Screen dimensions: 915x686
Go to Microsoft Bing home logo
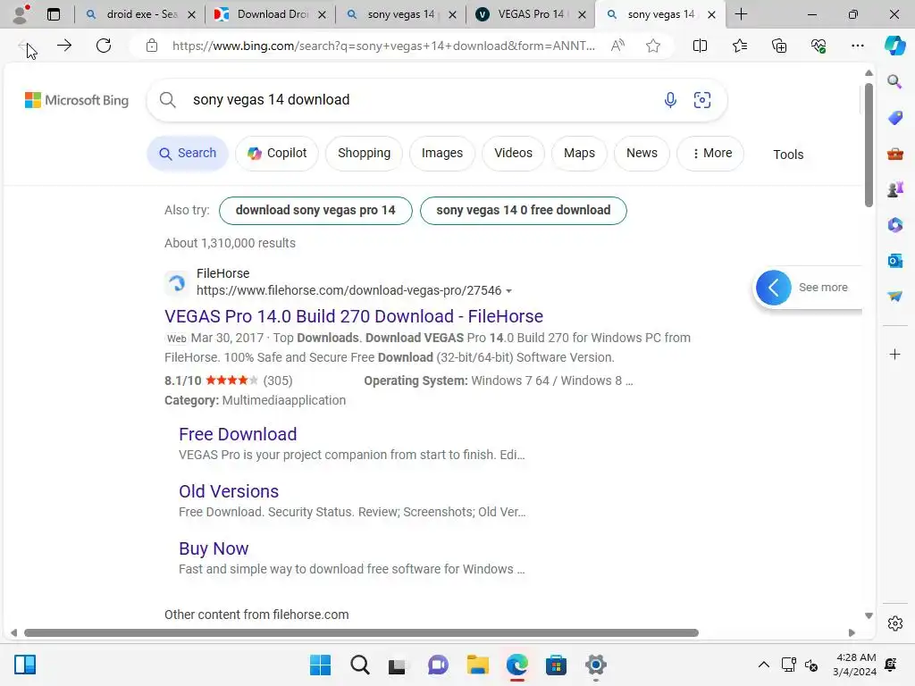(x=77, y=100)
